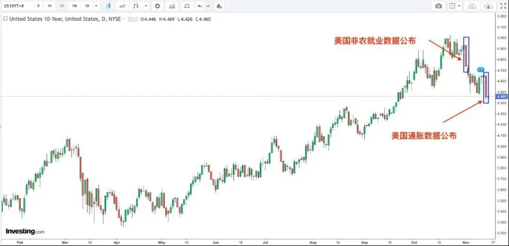The image size is (509, 246).
Task: Click the area chart style icon
Action: click(122, 6)
